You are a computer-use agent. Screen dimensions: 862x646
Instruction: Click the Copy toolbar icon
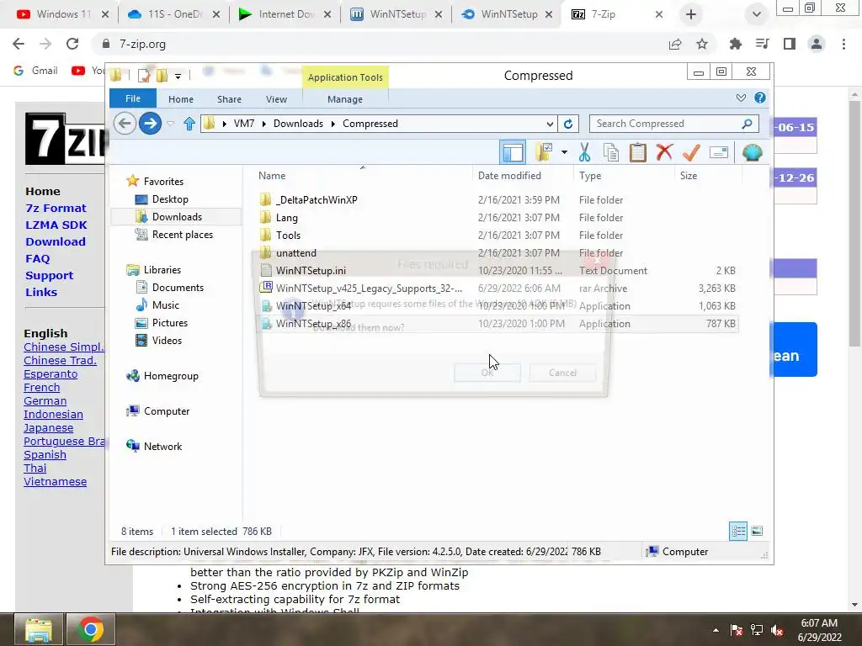611,152
